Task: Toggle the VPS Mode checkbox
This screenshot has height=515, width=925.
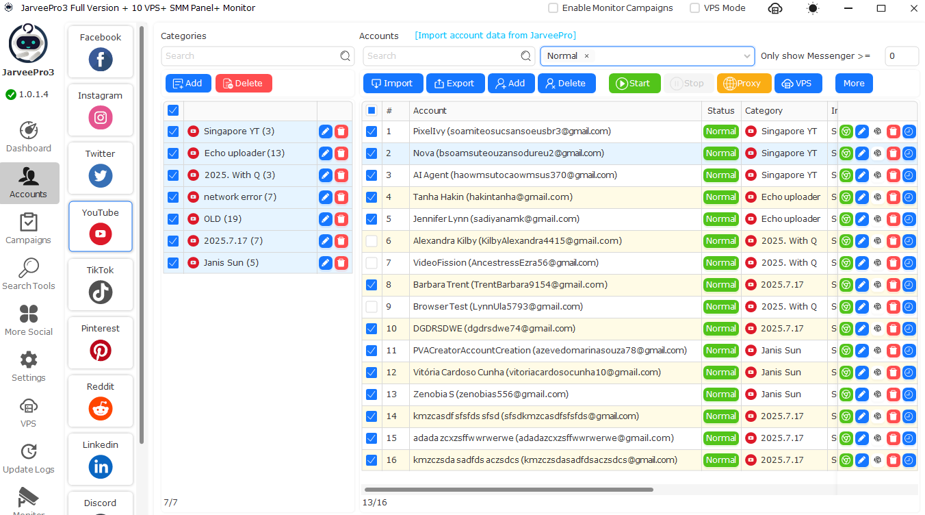Action: (x=694, y=8)
